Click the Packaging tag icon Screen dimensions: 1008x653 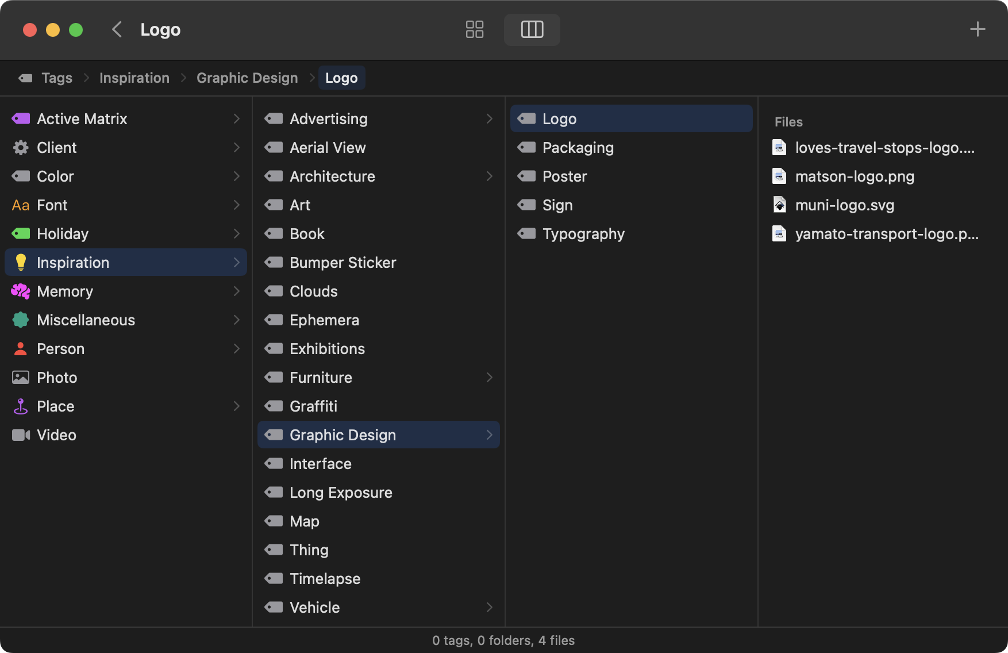[526, 147]
